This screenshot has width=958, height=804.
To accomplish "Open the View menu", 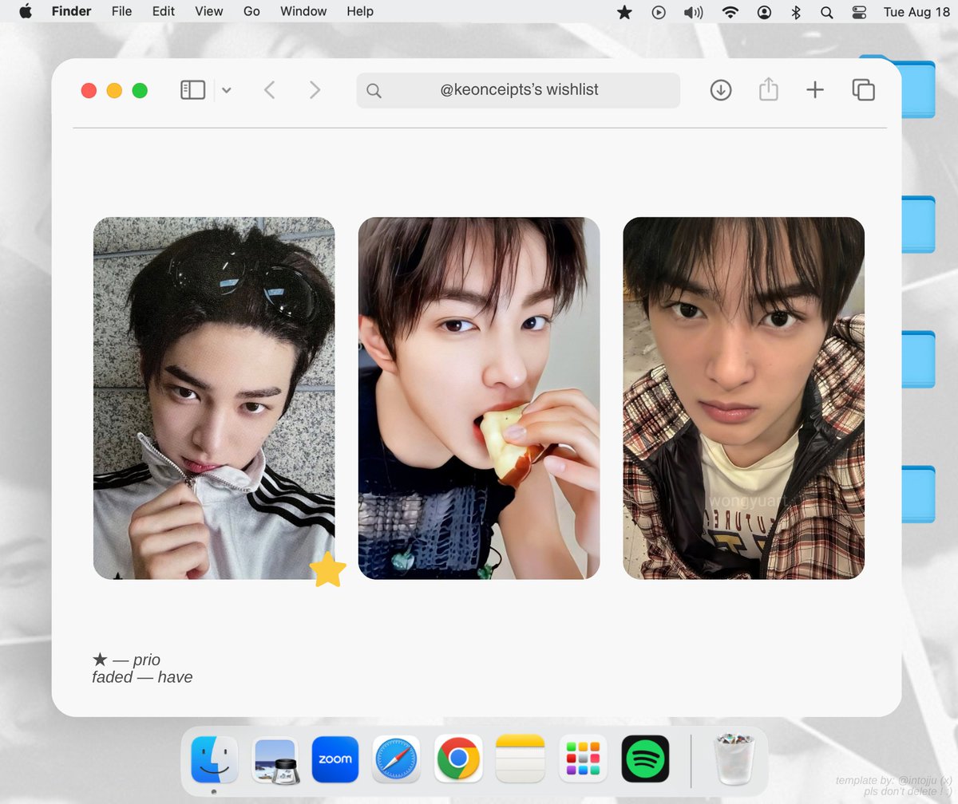I will coord(208,11).
